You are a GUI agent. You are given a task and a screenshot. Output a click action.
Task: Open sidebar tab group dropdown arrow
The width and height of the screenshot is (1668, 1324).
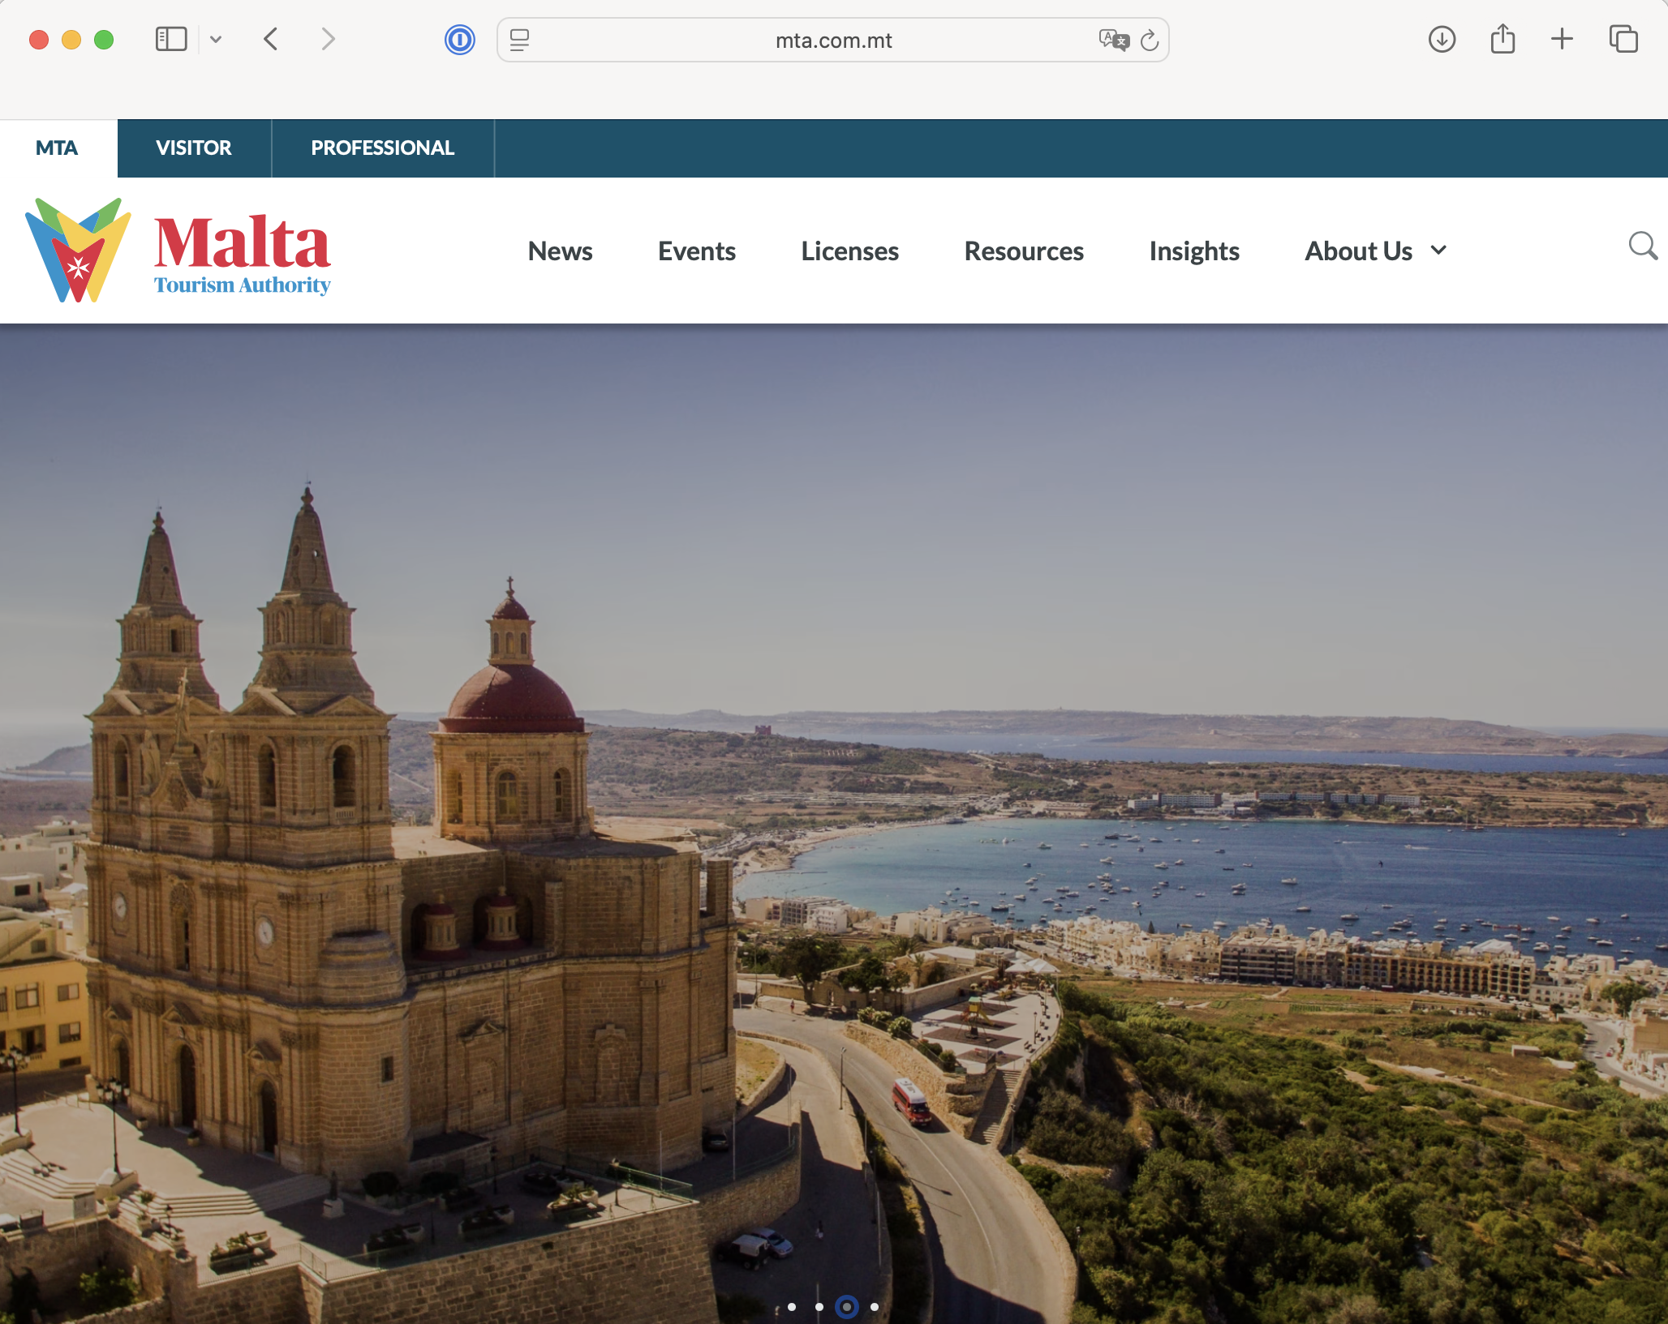[x=216, y=39]
